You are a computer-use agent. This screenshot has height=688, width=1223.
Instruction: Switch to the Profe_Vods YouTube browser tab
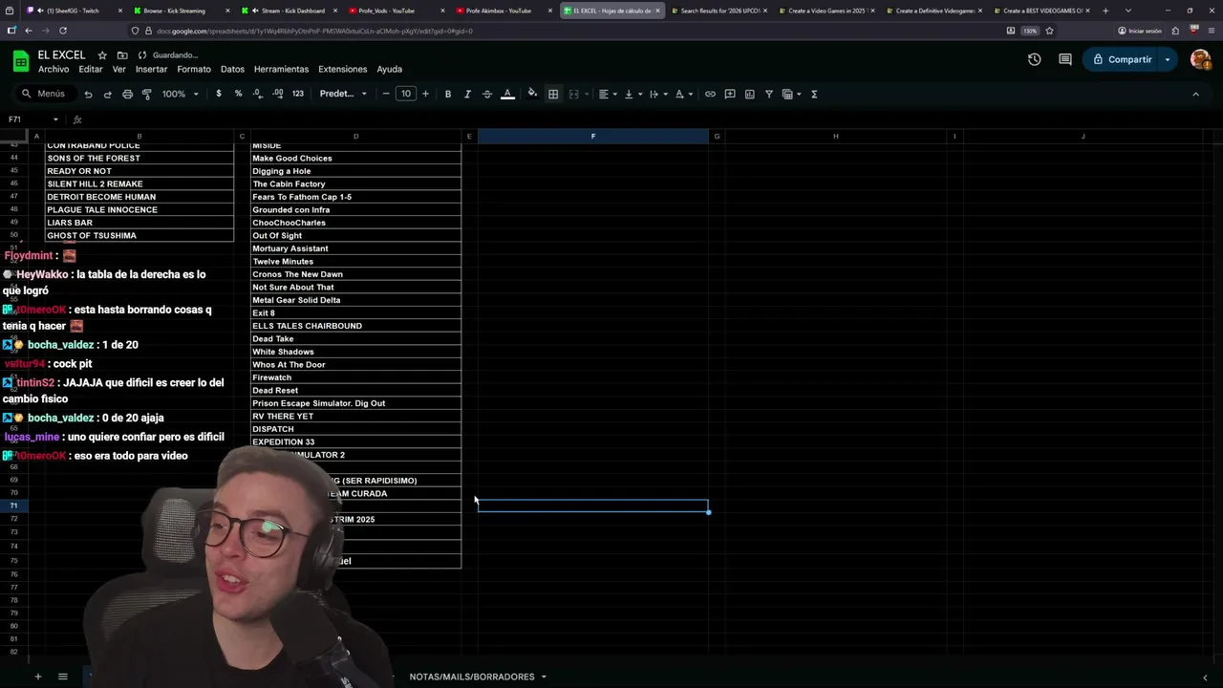point(394,11)
